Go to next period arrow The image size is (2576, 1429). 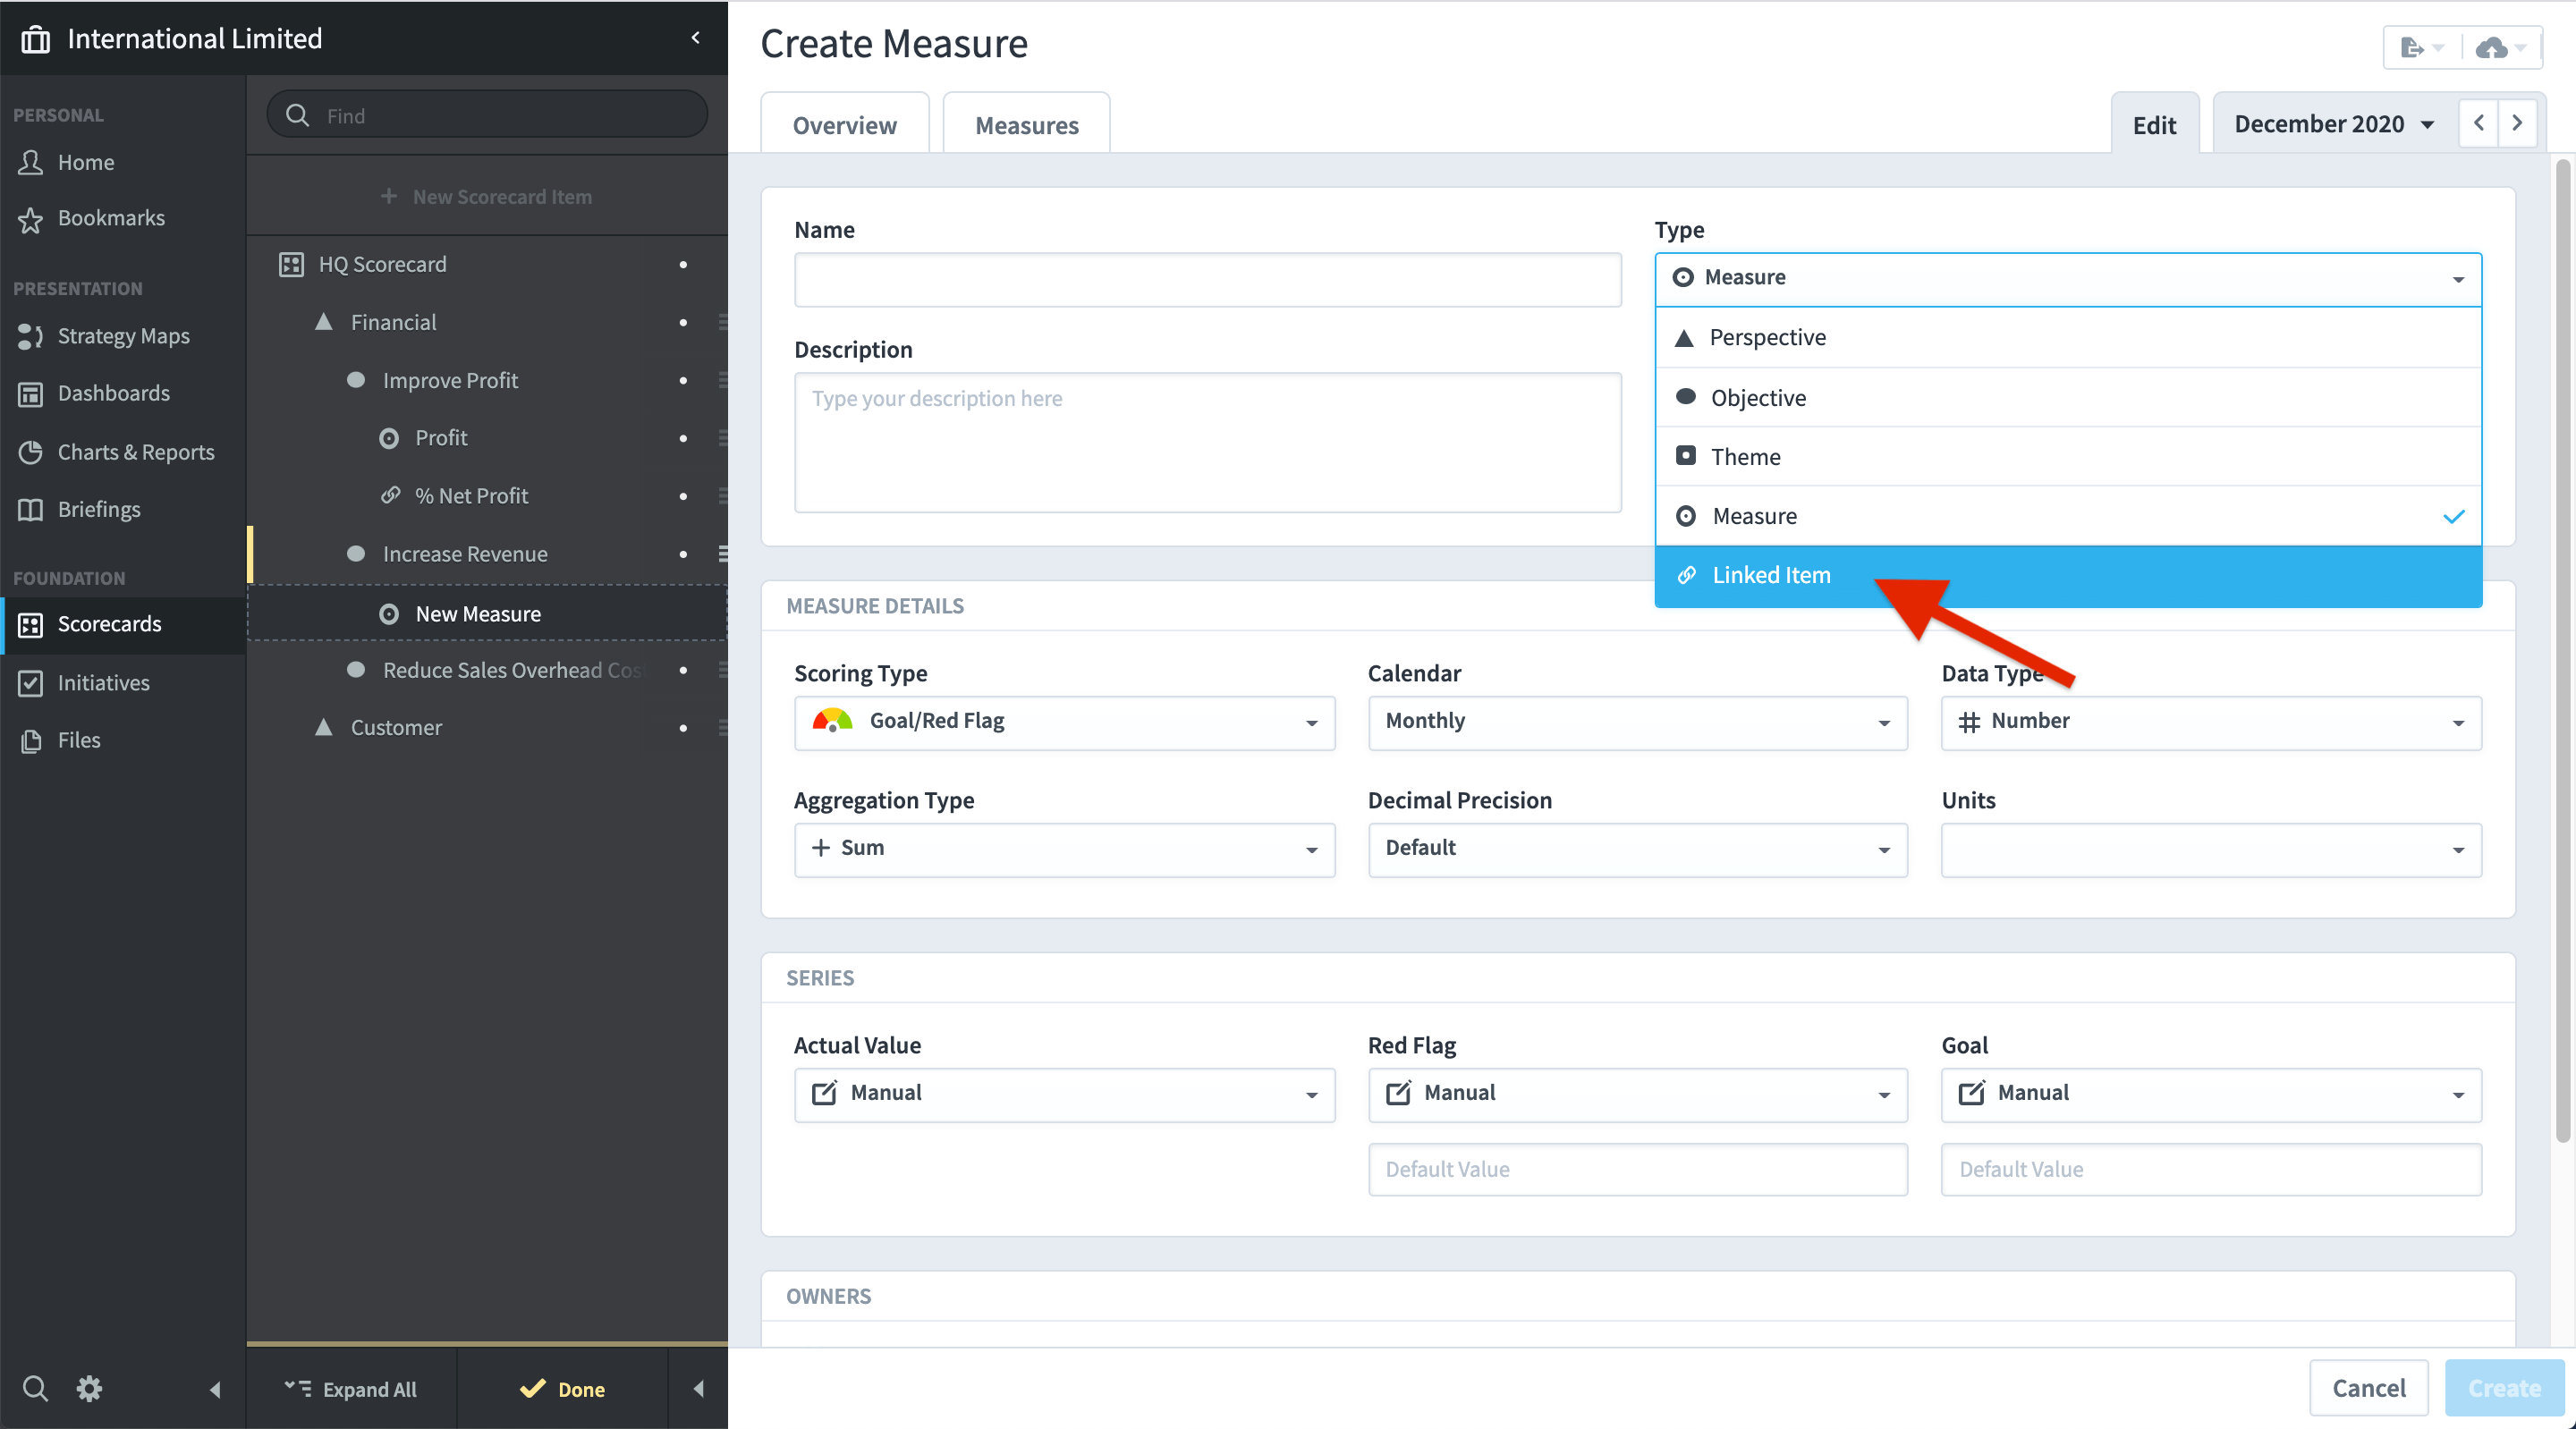click(2517, 123)
